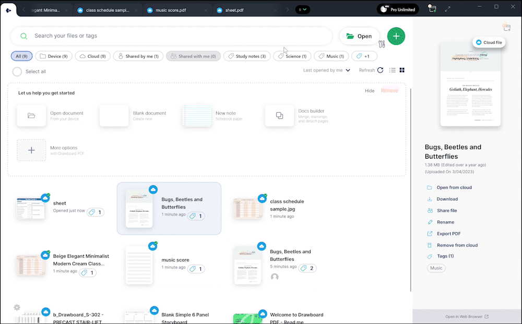Image resolution: width=522 pixels, height=324 pixels.
Task: Click the user avatar under the shared Bugs file
Action: click(x=275, y=277)
